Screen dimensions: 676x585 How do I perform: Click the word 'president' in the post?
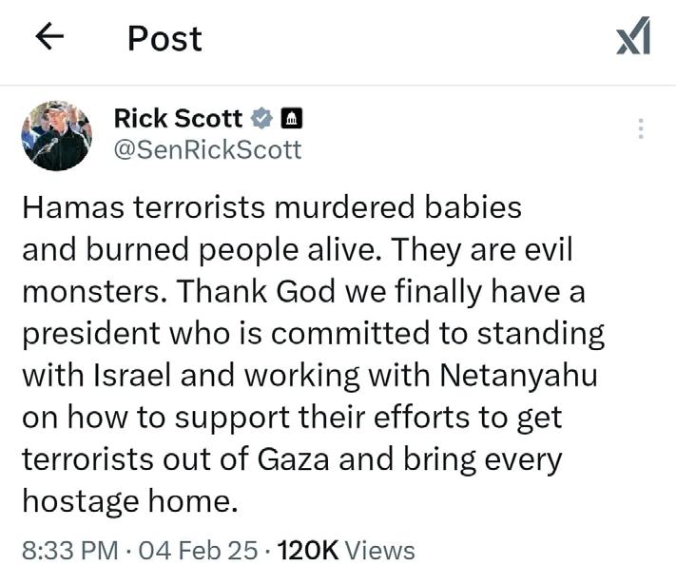[x=93, y=334]
